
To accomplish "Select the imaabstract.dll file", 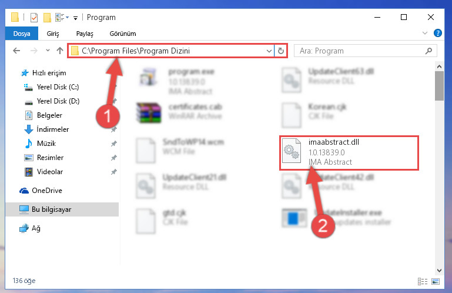I will click(x=349, y=153).
